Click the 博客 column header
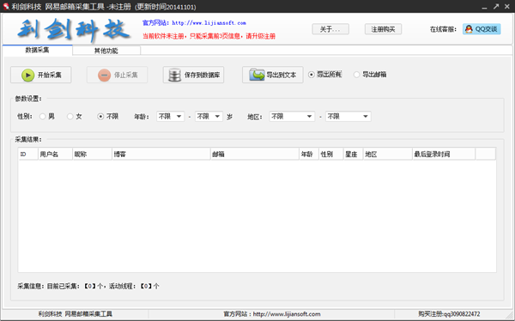Viewport: 515px width, 321px height. coord(161,154)
